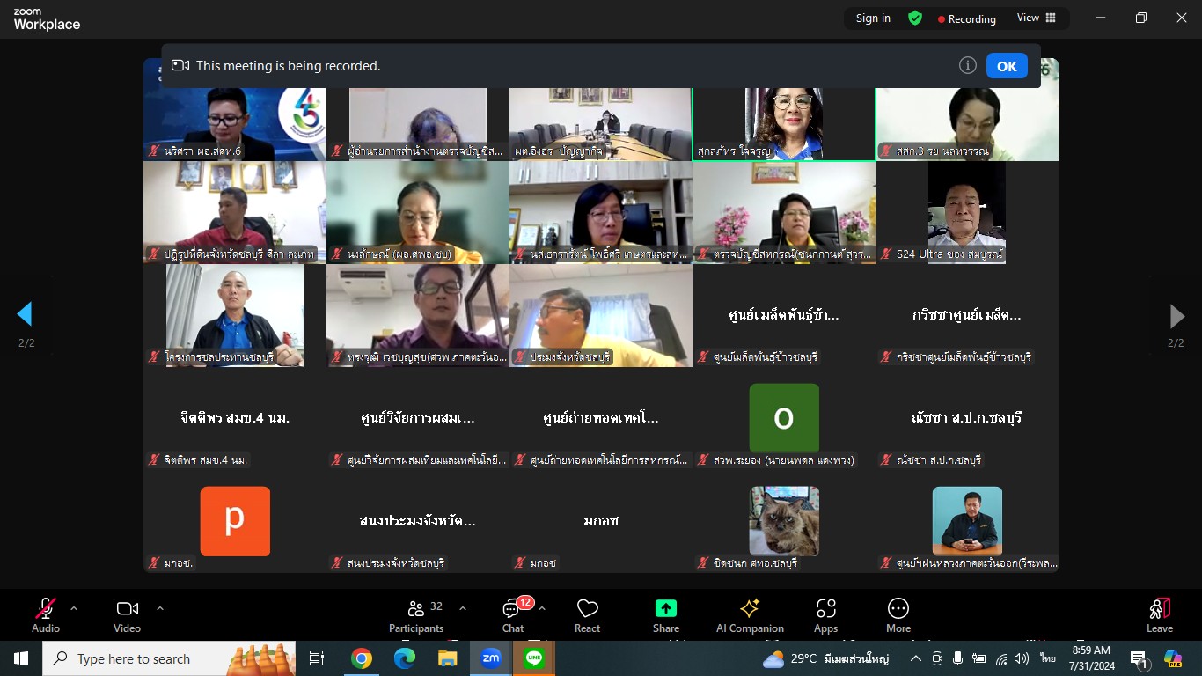Select the ประมงจังหวัดชลบุรี video tile
Image resolution: width=1202 pixels, height=676 pixels.
(x=601, y=315)
